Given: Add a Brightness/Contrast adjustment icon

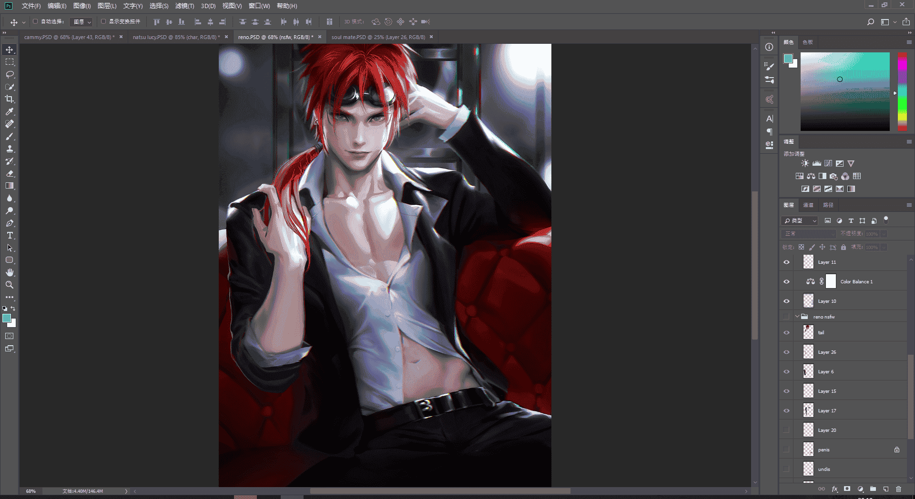Looking at the screenshot, I should (805, 163).
